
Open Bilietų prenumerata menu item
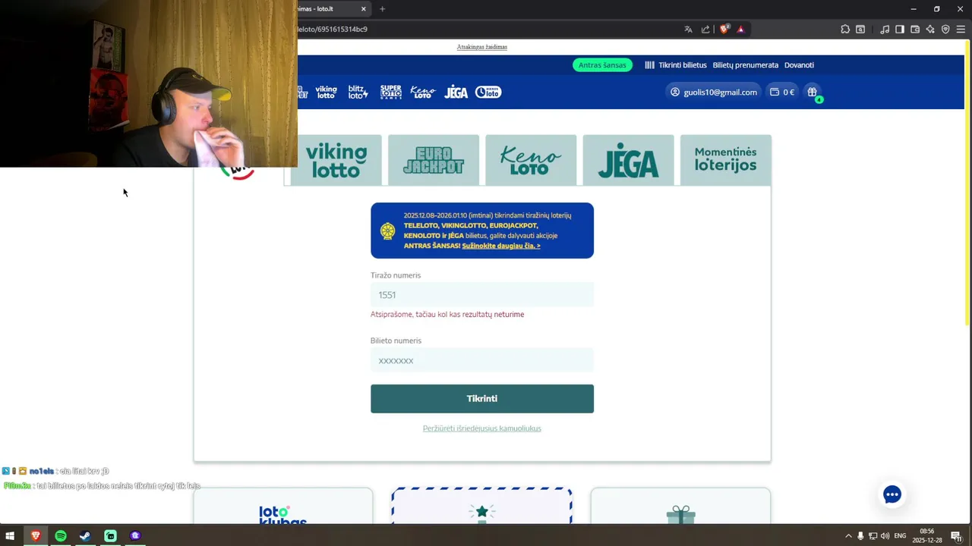coord(745,64)
